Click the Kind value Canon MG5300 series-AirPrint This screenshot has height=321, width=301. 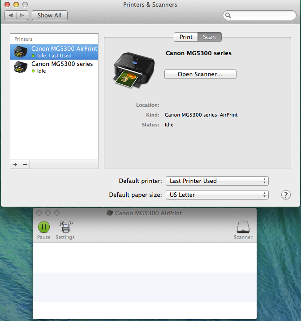pos(201,115)
